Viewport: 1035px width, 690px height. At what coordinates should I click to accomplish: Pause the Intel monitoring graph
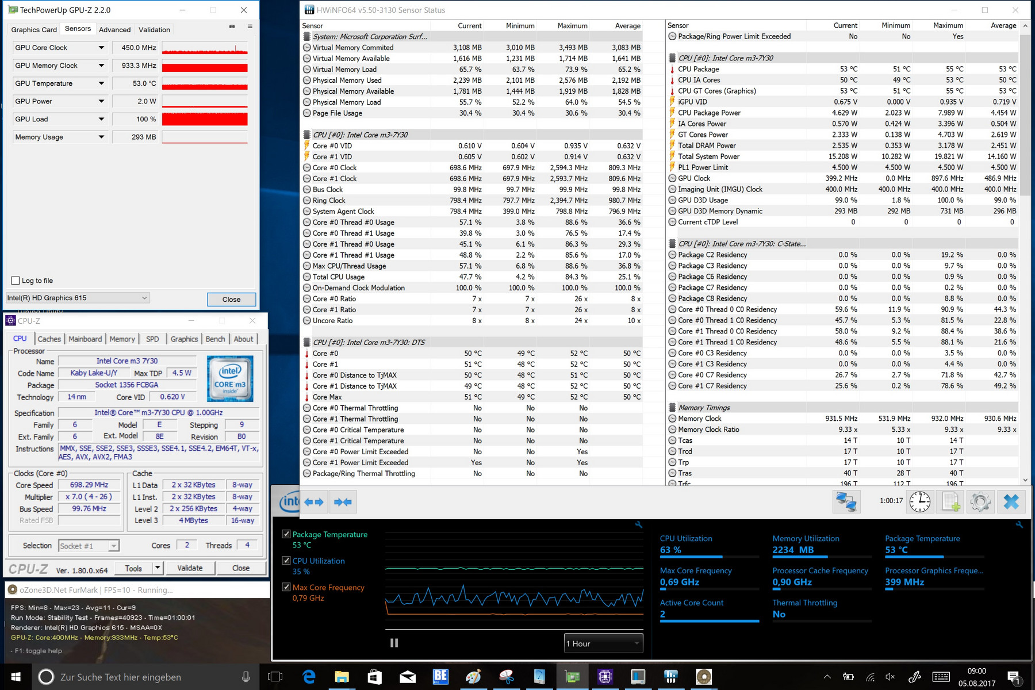(394, 643)
